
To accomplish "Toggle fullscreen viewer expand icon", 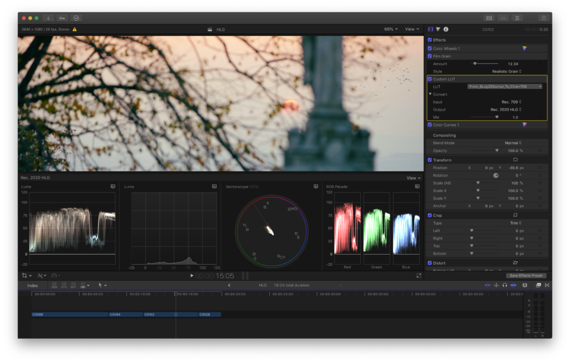I will click(419, 276).
